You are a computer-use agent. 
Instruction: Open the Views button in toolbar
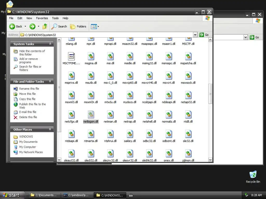click(94, 26)
